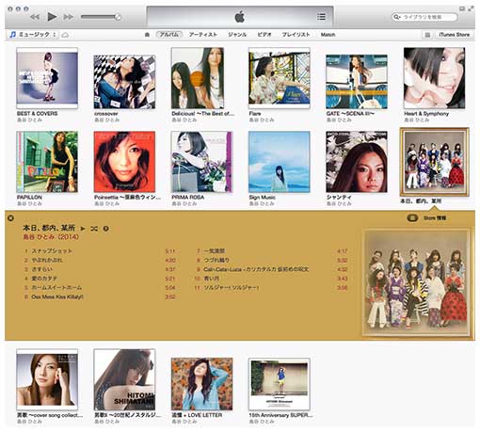The width and height of the screenshot is (480, 432).
Task: Start playback with the Play button
Action: [52, 17]
